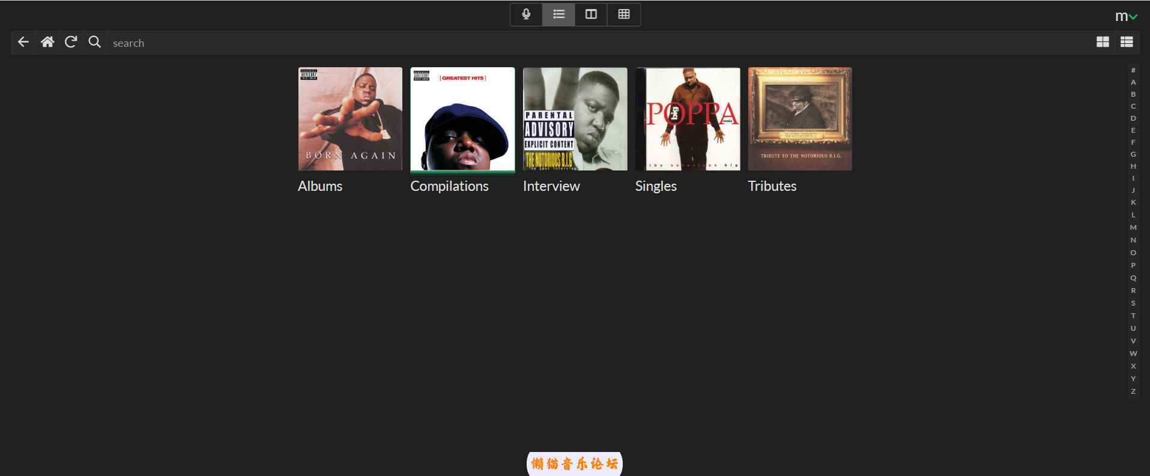Click the microphone icon in top toolbar
1150x476 pixels.
(x=526, y=14)
